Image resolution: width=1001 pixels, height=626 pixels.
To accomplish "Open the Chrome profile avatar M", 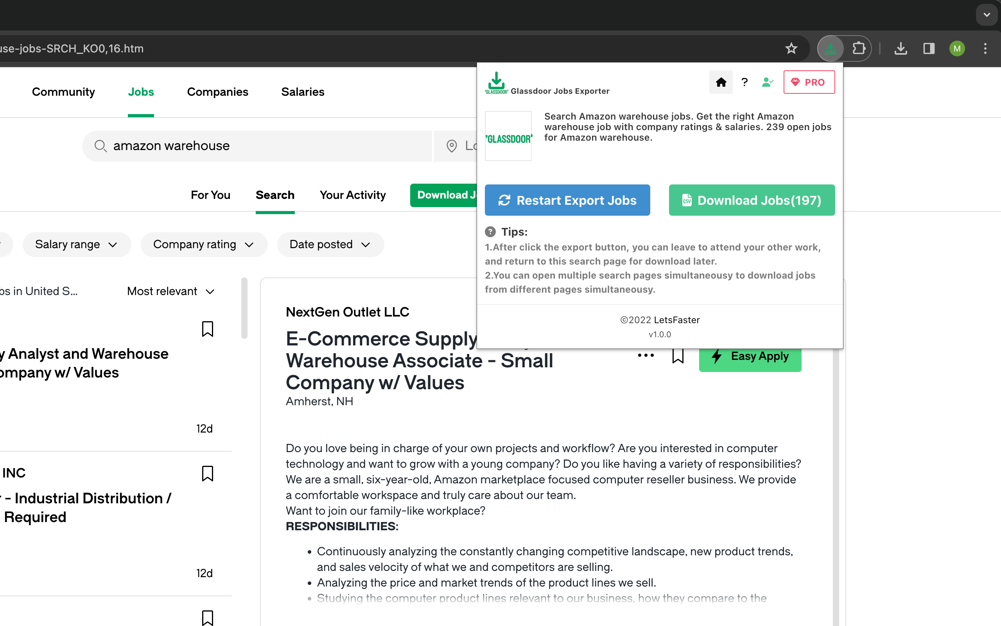I will 957,48.
